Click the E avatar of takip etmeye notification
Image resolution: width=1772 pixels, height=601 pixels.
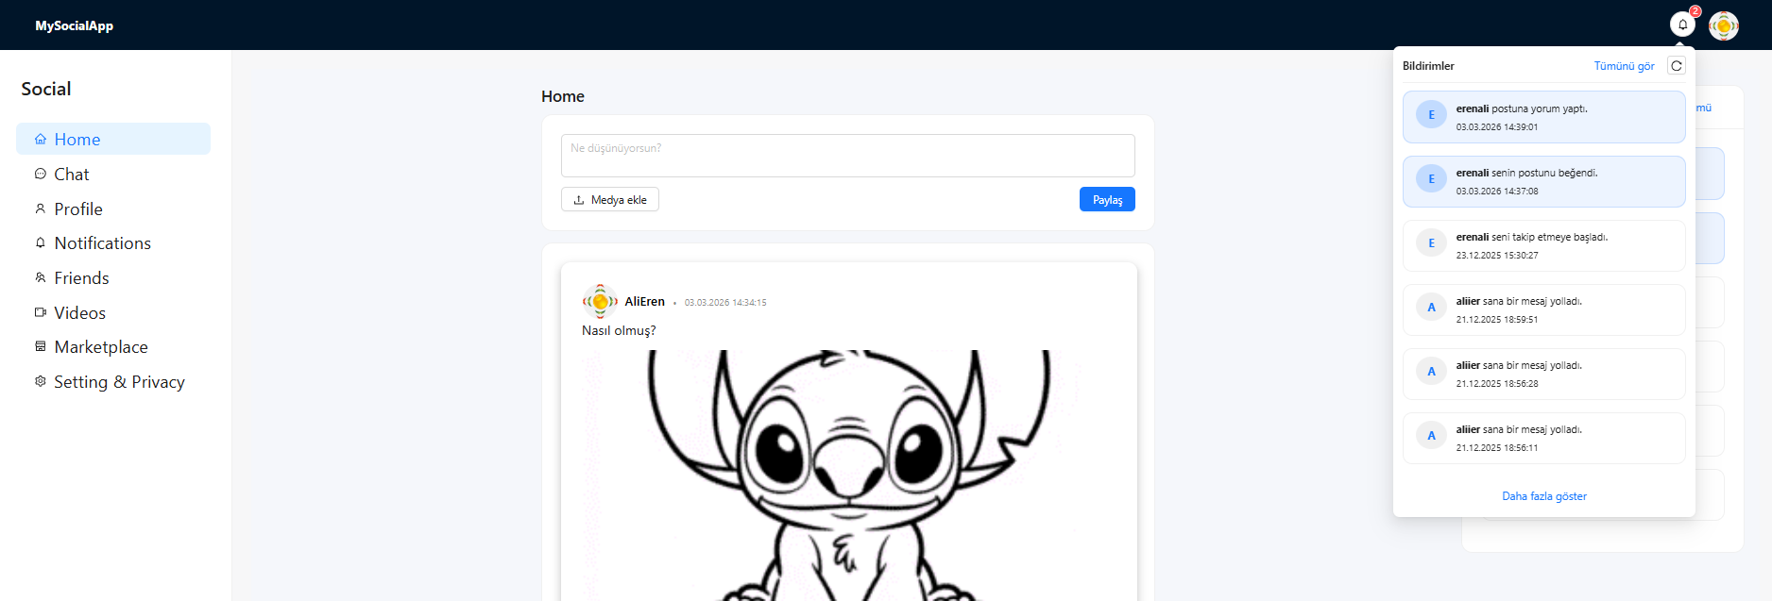1431,243
